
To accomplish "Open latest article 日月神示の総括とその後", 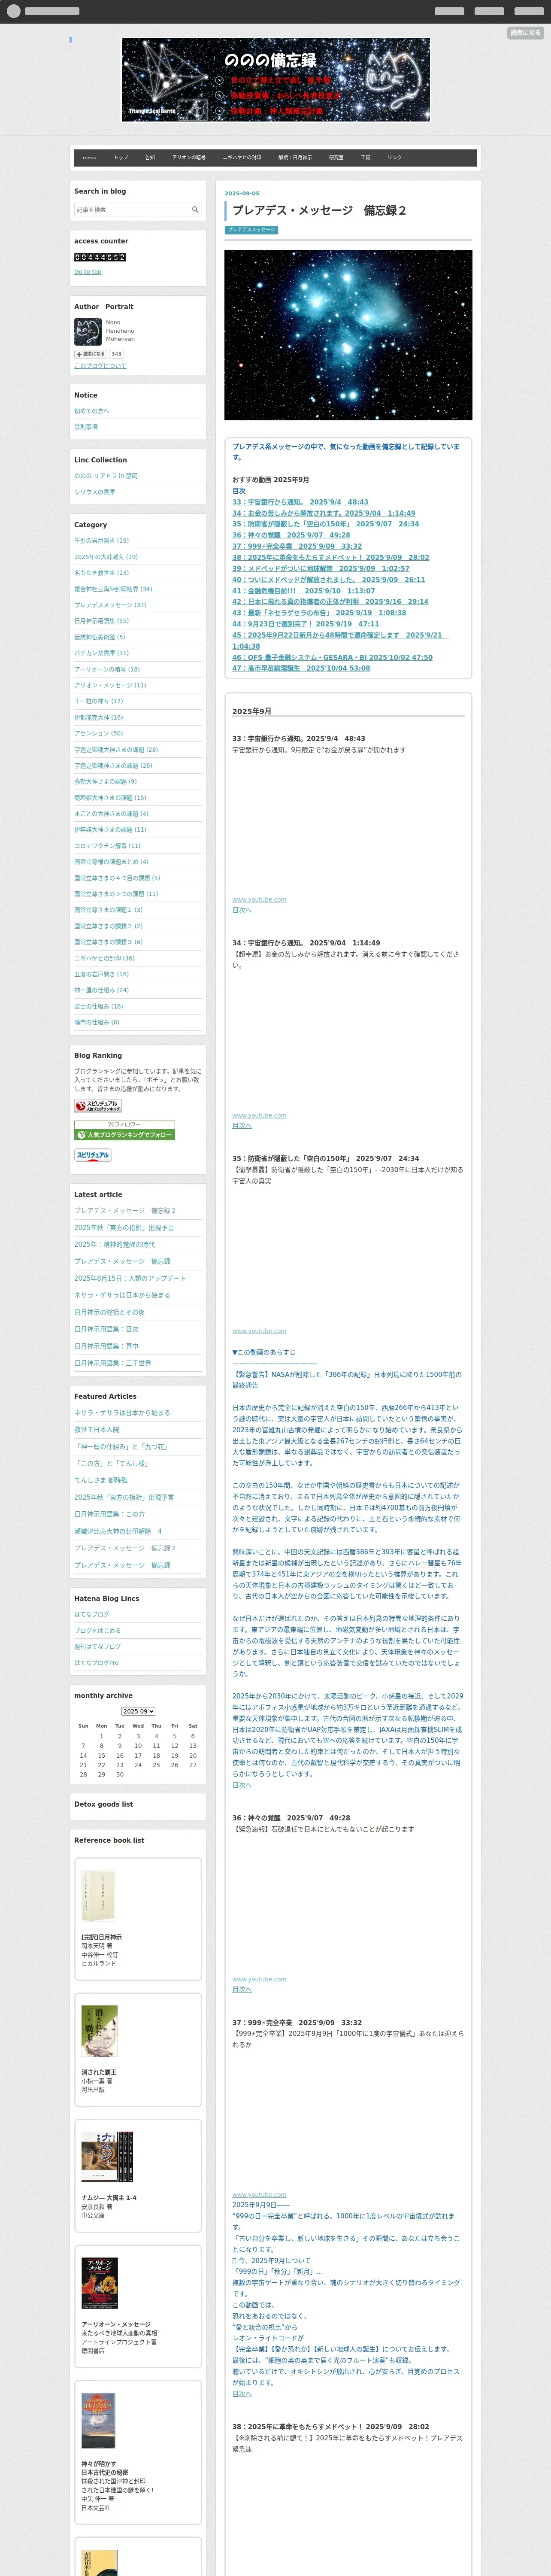I will 109,1312.
